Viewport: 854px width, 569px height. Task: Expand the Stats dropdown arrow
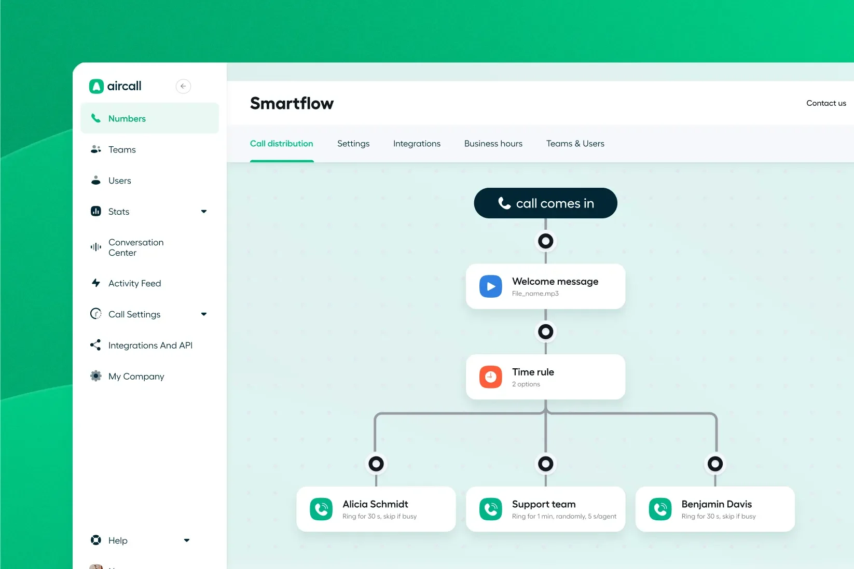coord(204,212)
